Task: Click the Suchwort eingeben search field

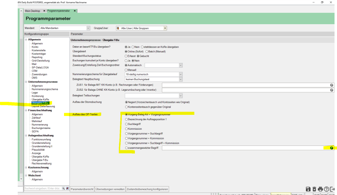Action: (42, 189)
